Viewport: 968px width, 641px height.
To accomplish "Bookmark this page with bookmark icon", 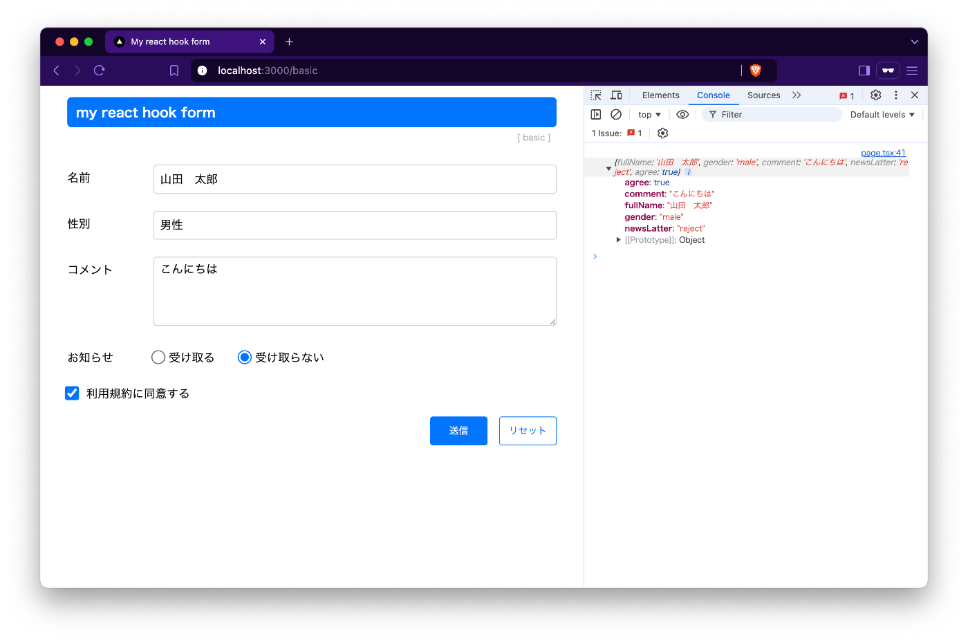I will coord(174,71).
